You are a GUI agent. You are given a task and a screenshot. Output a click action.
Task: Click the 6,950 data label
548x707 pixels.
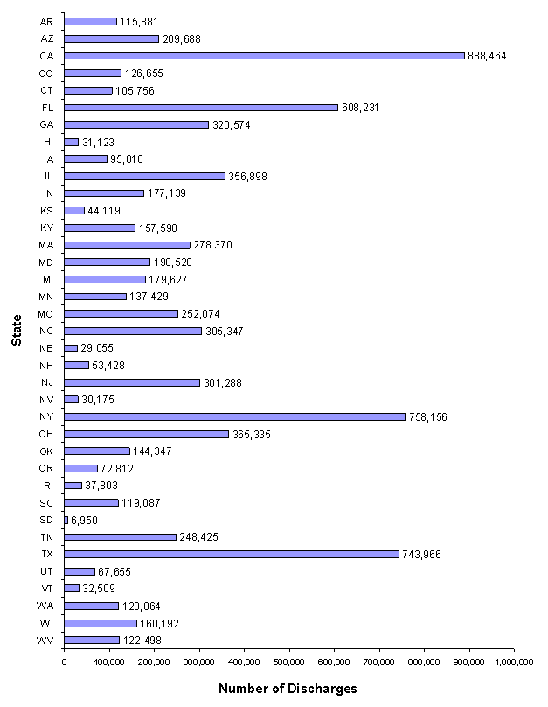coord(85,520)
